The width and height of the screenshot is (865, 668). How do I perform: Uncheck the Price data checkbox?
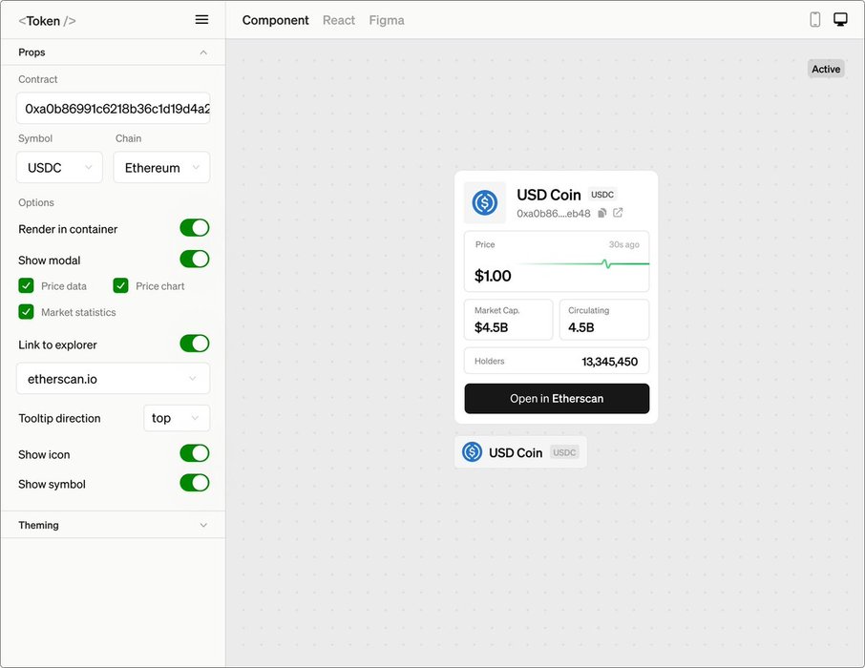(27, 285)
